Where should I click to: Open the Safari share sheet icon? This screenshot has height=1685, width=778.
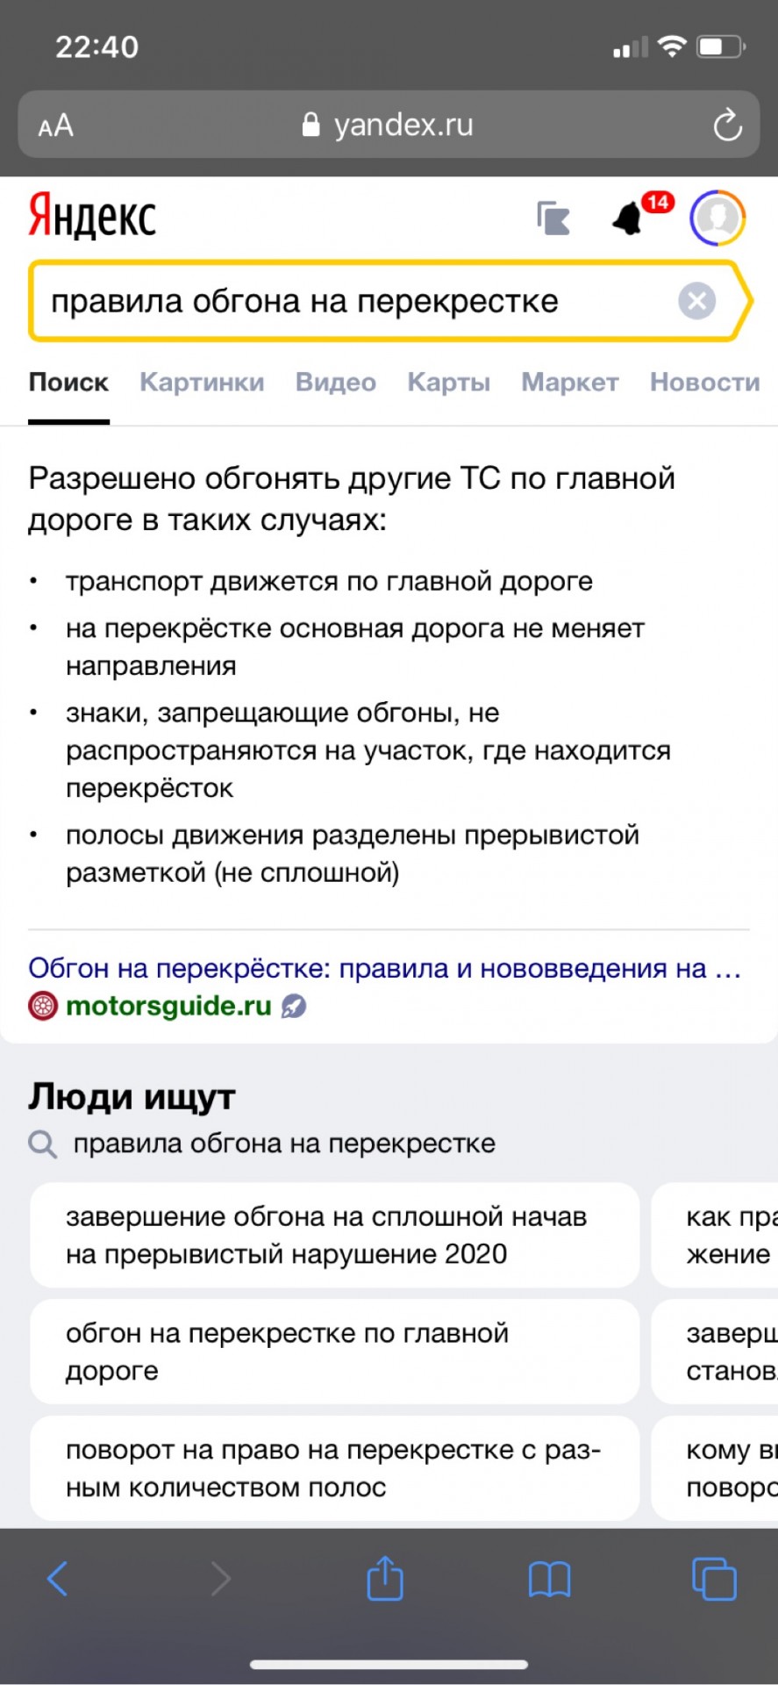384,1577
